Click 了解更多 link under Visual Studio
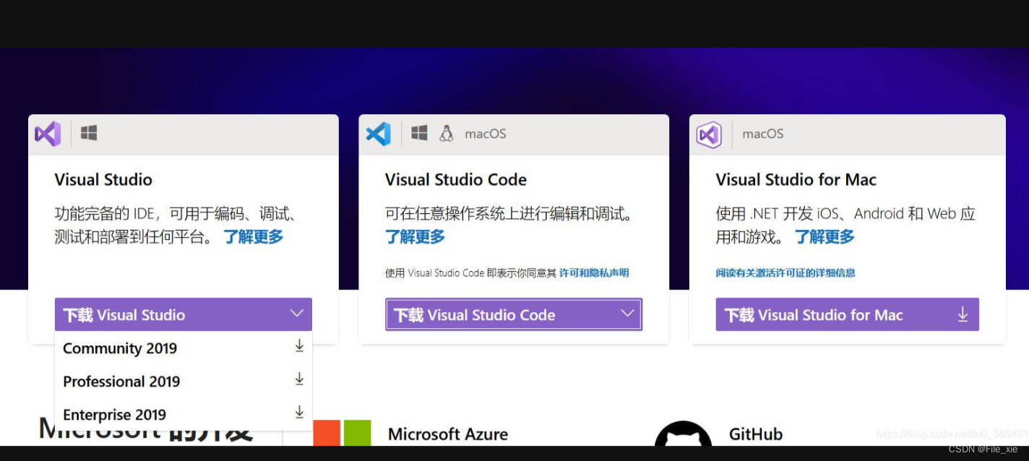 click(x=253, y=236)
